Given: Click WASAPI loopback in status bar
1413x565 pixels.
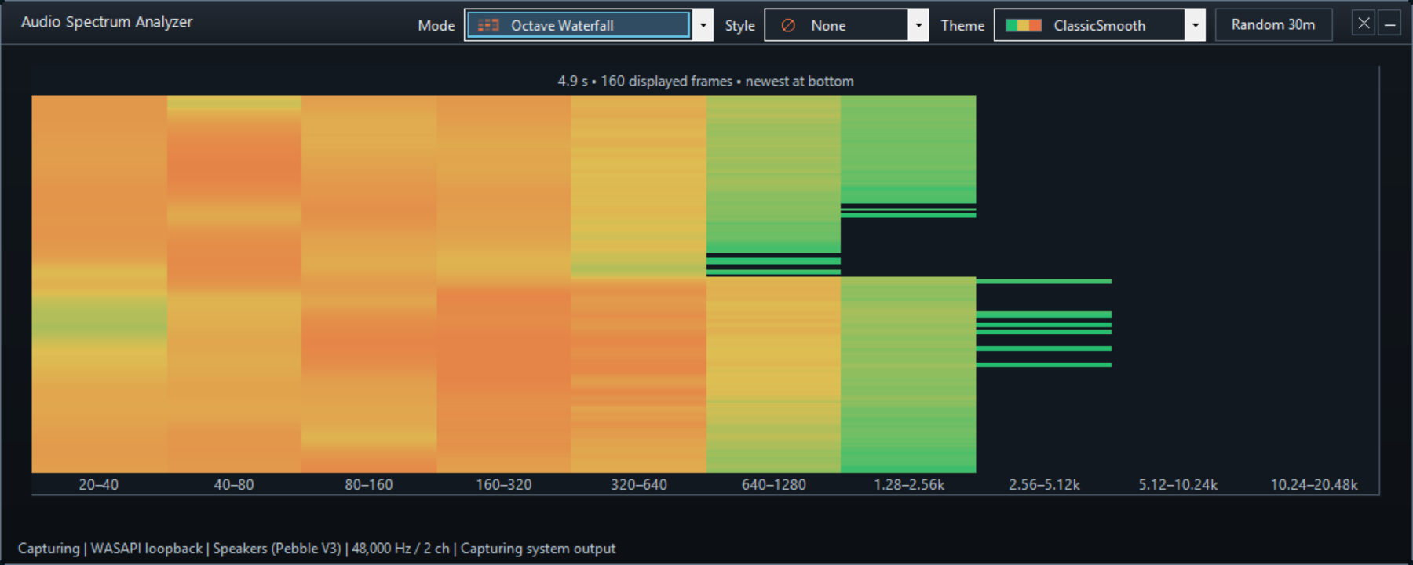Looking at the screenshot, I should [147, 549].
